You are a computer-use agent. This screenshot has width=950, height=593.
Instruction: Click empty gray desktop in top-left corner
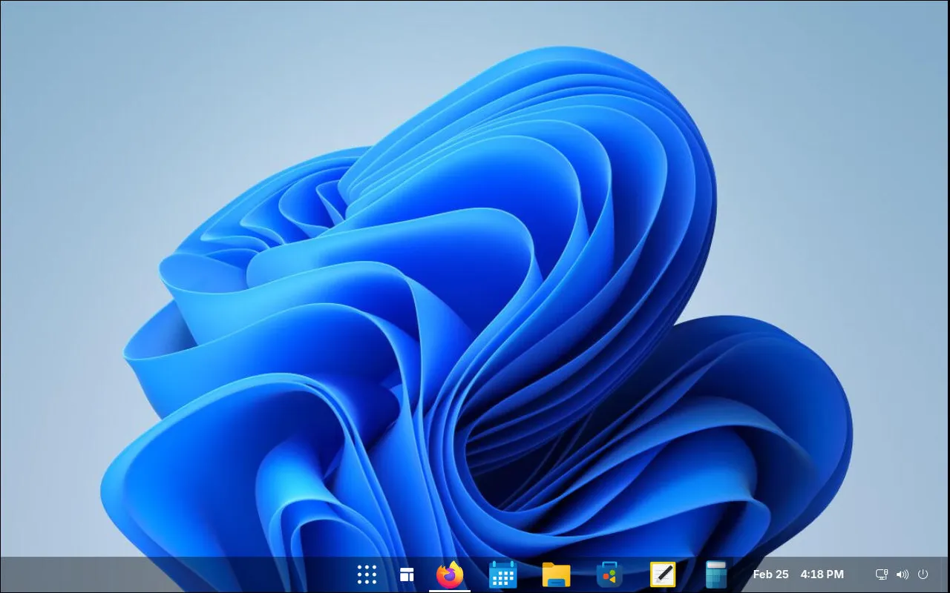pyautogui.click(x=45, y=44)
